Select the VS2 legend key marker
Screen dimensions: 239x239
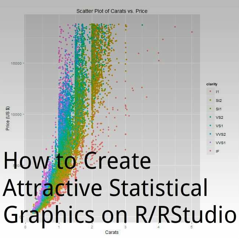pyautogui.click(x=210, y=117)
